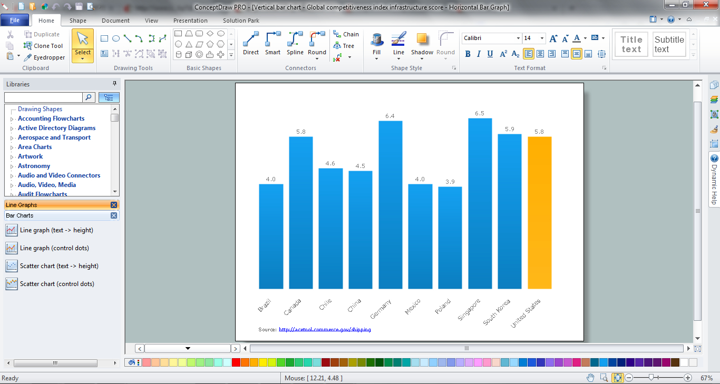
Task: Pick the Arc drawing tool
Action: (139, 38)
